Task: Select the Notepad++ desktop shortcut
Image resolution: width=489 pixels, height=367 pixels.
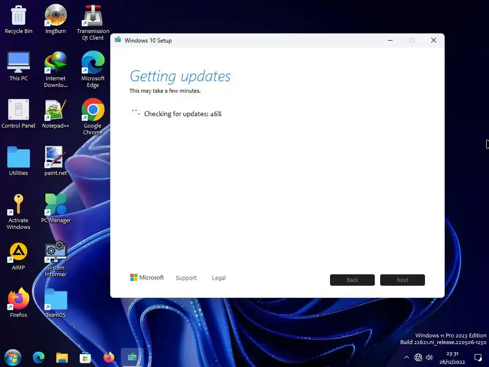Action: (x=55, y=114)
